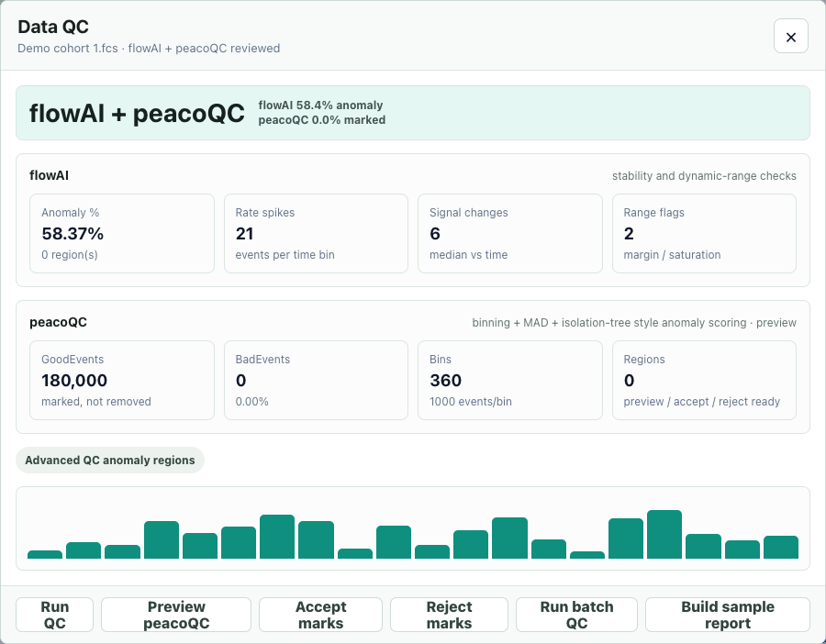Viewport: 826px width, 644px height.
Task: Accept marks for the sample
Action: [320, 615]
